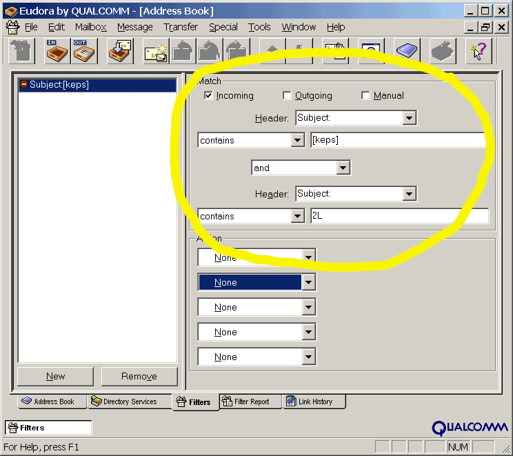513x456 pixels.
Task: Open the fourth None action dropdown
Action: point(308,332)
